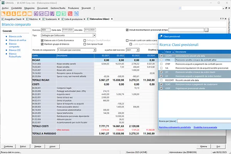Open the Contabilità menu
Screen dimensions: 231x154
(x=16, y=8)
